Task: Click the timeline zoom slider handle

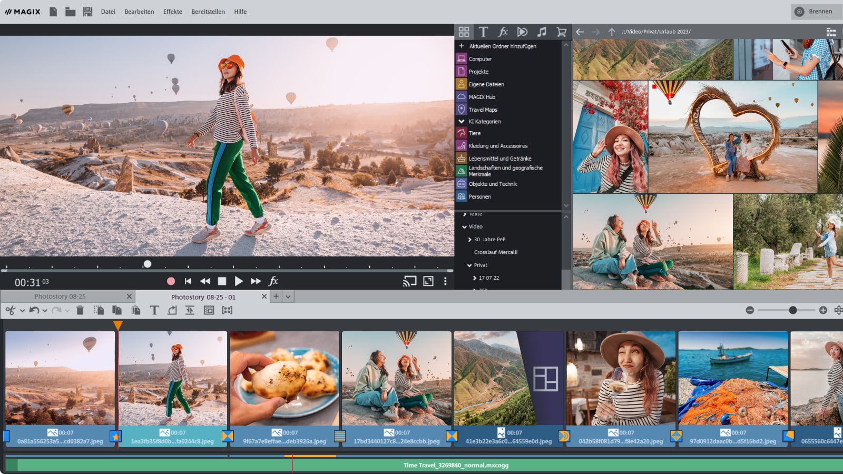Action: (x=792, y=310)
